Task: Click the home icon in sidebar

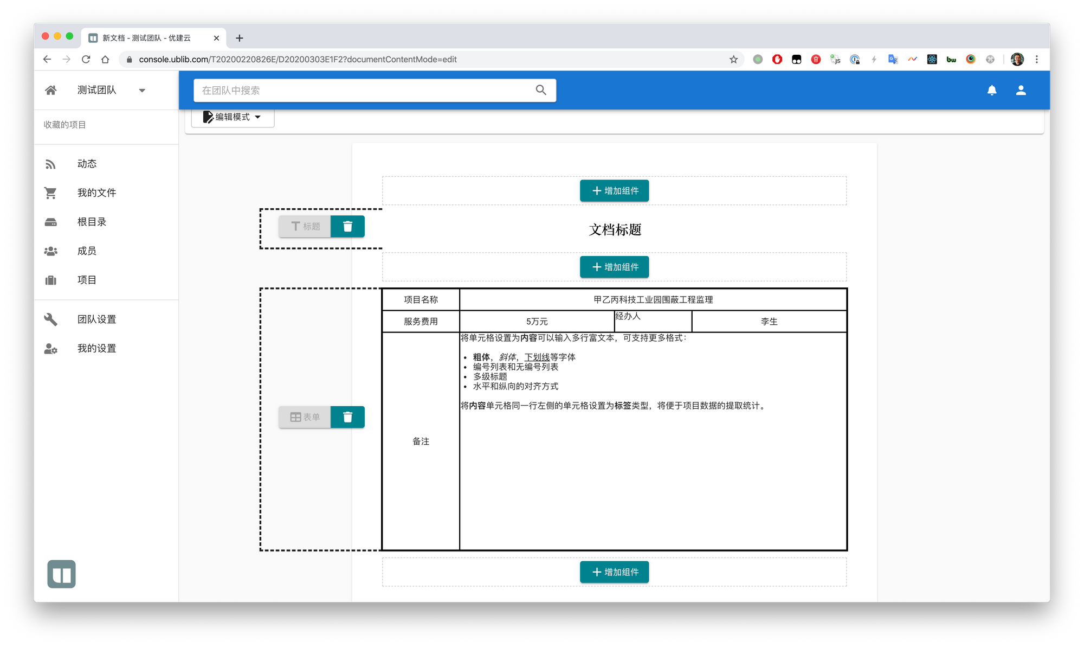Action: (51, 90)
